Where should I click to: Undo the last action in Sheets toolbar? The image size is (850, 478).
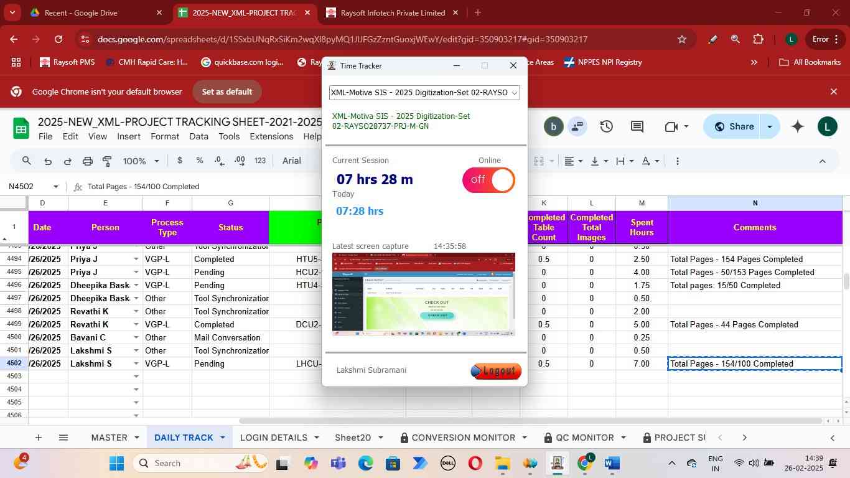[48, 161]
